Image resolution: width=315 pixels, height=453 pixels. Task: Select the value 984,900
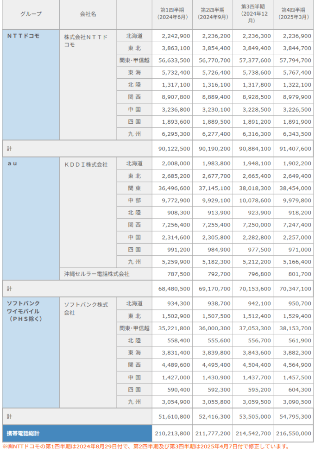[x=219, y=250]
